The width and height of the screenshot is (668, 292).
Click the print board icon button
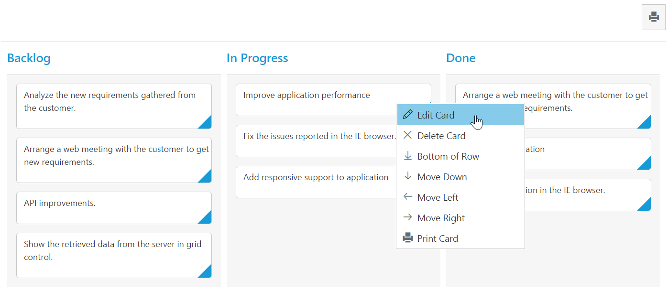653,18
